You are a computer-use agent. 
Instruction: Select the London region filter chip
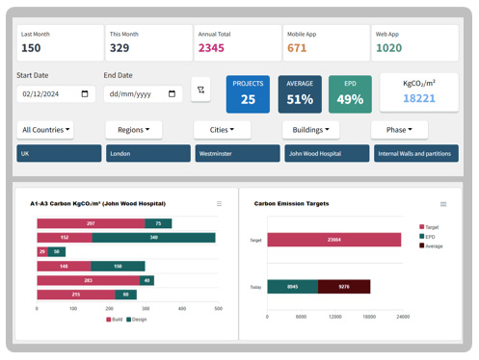click(x=148, y=153)
